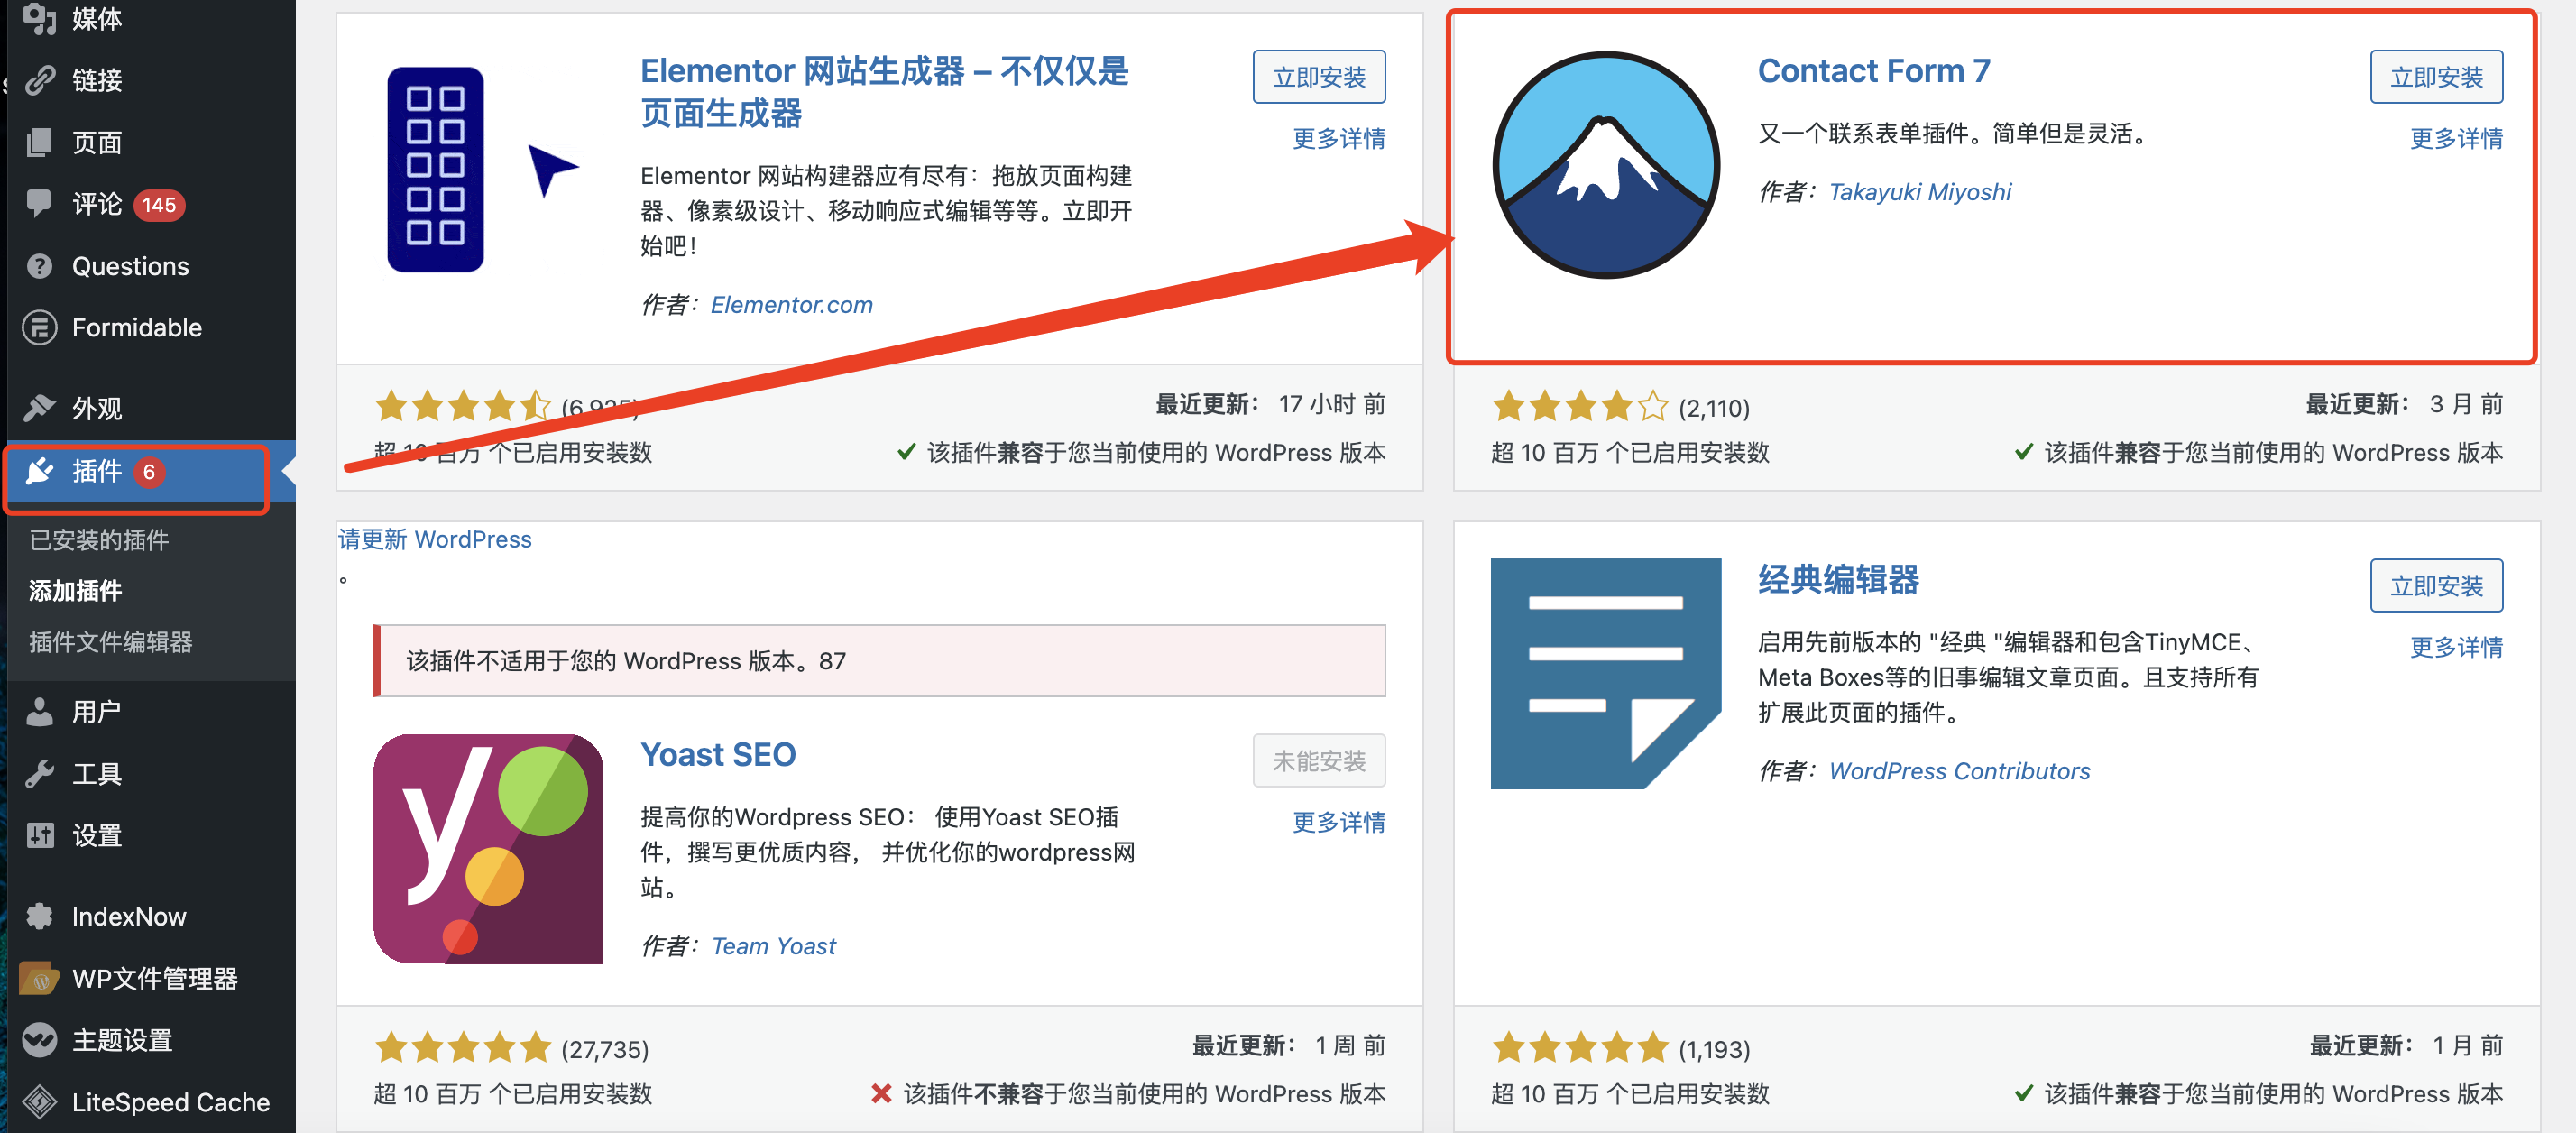This screenshot has width=2576, height=1133.
Task: Click the WP文件管理器 folder icon
Action: pos(39,978)
